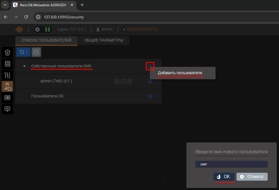Open the home sidebar icon

coord(7,53)
